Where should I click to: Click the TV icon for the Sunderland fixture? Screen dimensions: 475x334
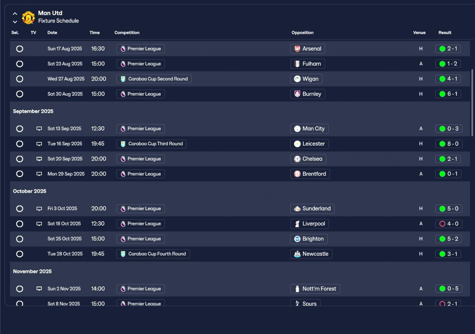[x=39, y=209]
